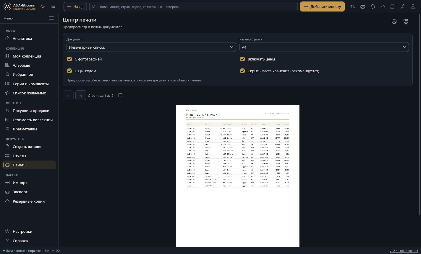Click the circular refresh arrows icon

click(x=393, y=6)
